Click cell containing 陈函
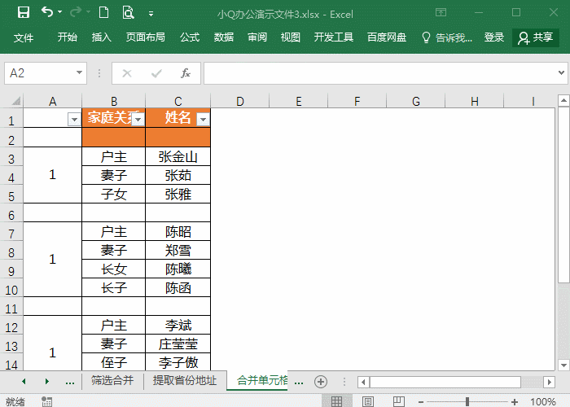570x407 pixels. [178, 287]
